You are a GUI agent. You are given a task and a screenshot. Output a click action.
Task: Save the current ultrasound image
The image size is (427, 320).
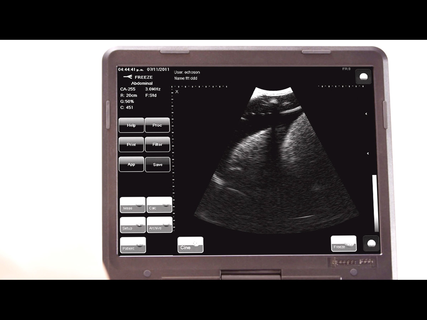click(x=158, y=165)
